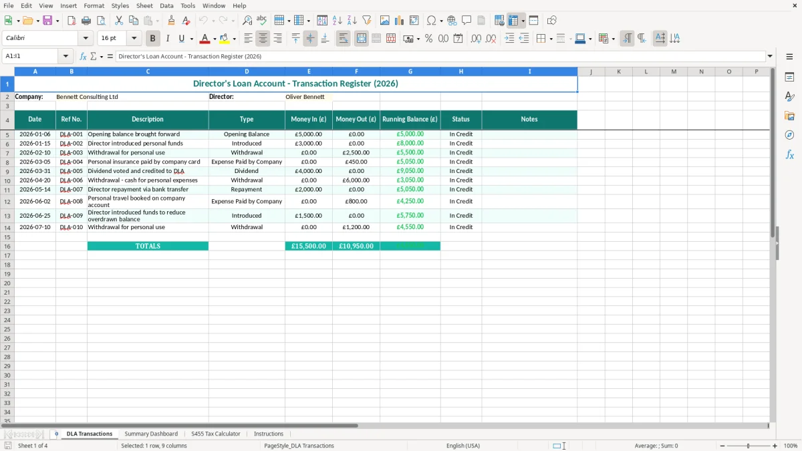This screenshot has height=451, width=802.
Task: Click the Clone Formatting paintbrush
Action: tap(172, 21)
